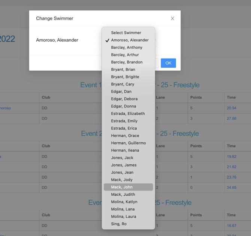Click the 27.66 time link

coord(232,118)
